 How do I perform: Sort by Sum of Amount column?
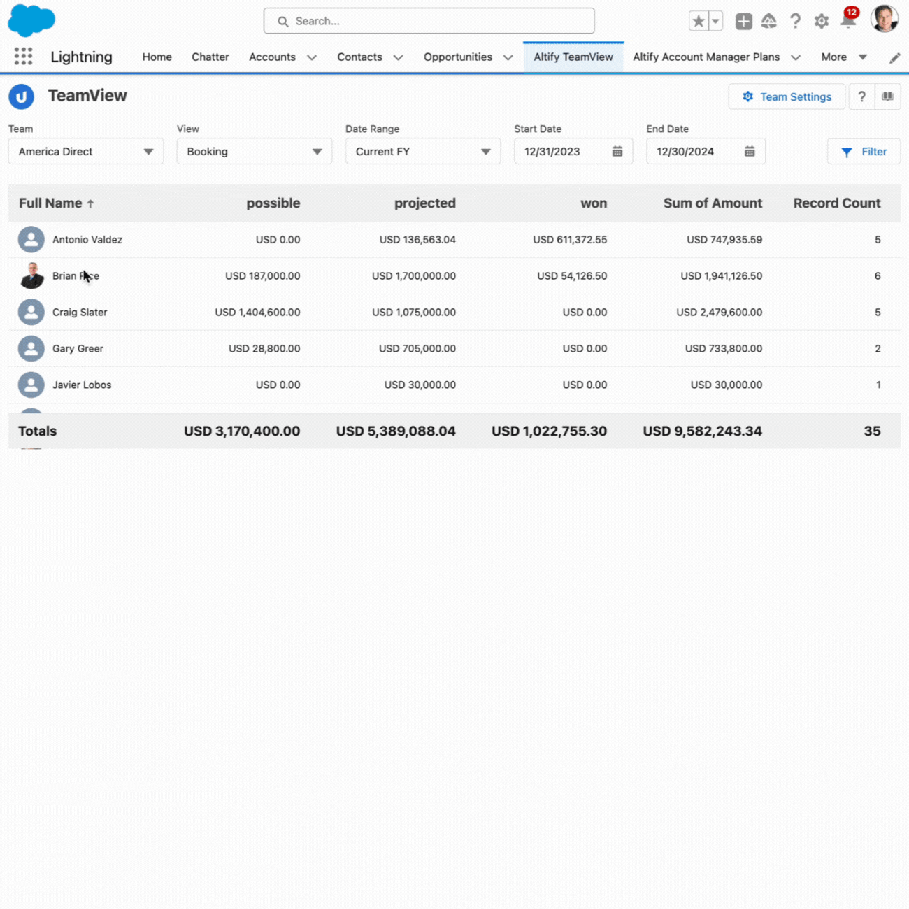(713, 203)
